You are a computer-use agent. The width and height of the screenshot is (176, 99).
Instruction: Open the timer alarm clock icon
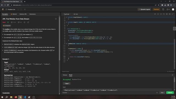[163, 9]
